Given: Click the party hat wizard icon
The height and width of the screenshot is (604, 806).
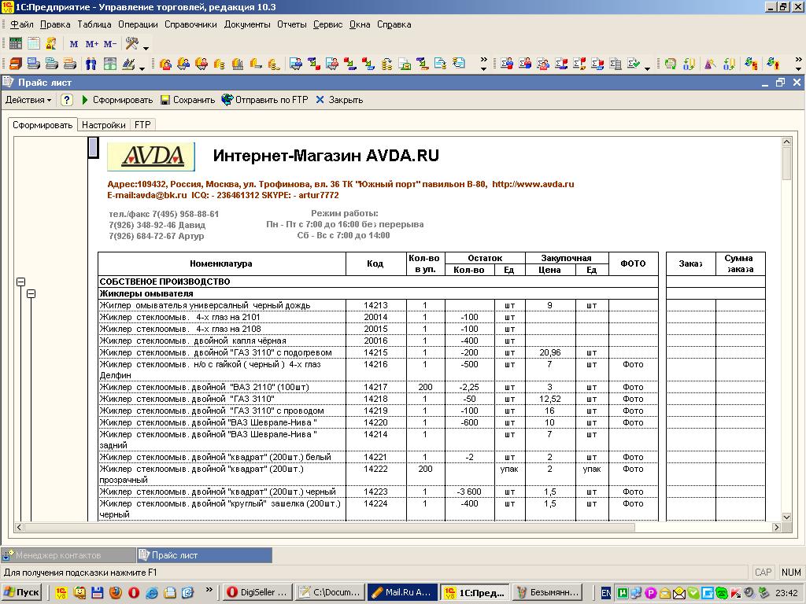Looking at the screenshot, I should tap(711, 64).
